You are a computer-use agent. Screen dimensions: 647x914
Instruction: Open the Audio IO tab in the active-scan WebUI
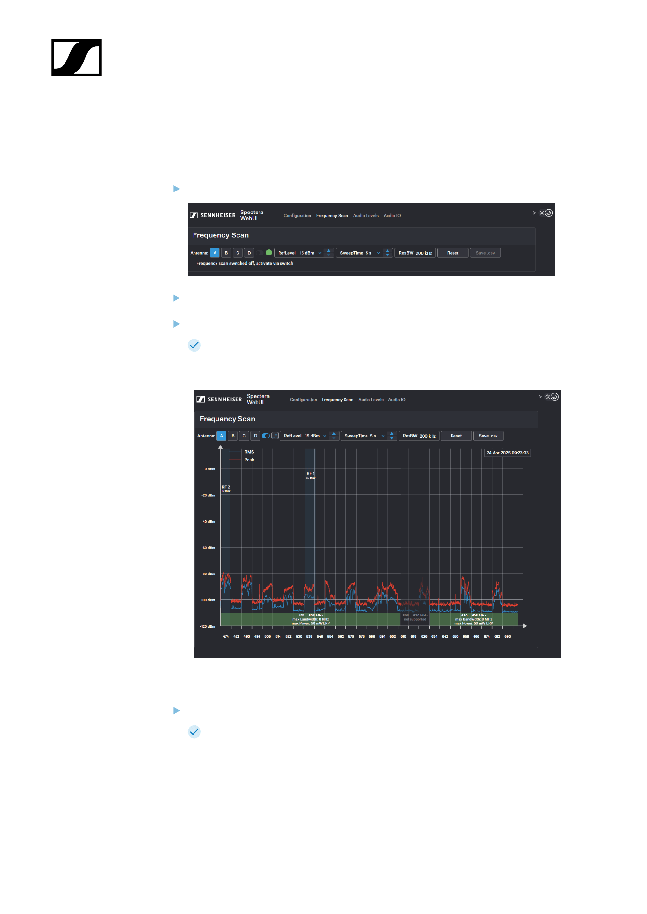(397, 399)
